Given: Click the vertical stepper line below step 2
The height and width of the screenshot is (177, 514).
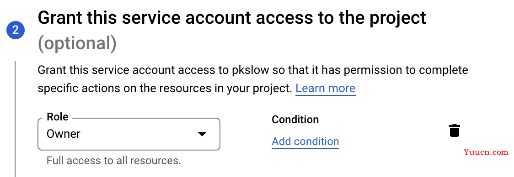Looking at the screenshot, I should (15, 119).
